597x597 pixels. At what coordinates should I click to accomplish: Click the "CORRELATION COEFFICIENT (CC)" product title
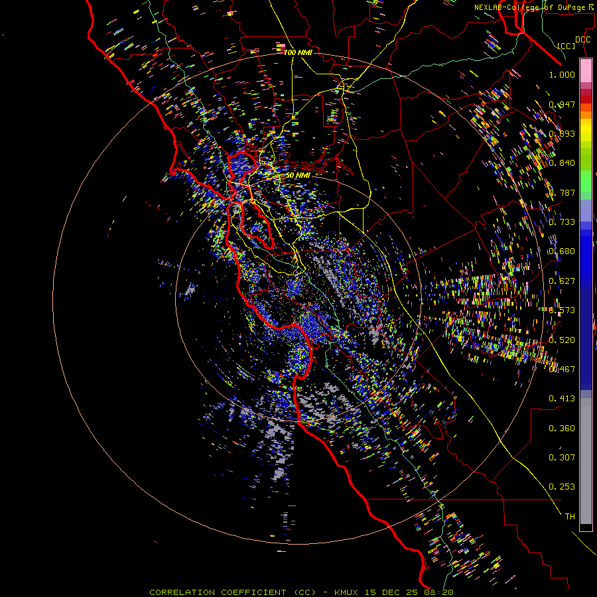pos(232,592)
